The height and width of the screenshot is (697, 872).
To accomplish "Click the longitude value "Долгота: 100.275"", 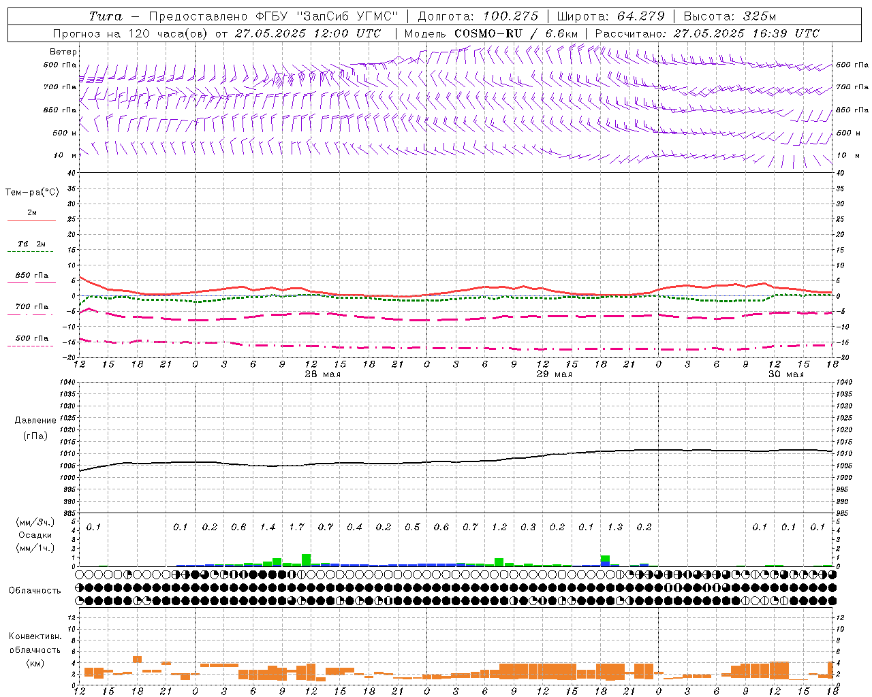I will pyautogui.click(x=478, y=16).
